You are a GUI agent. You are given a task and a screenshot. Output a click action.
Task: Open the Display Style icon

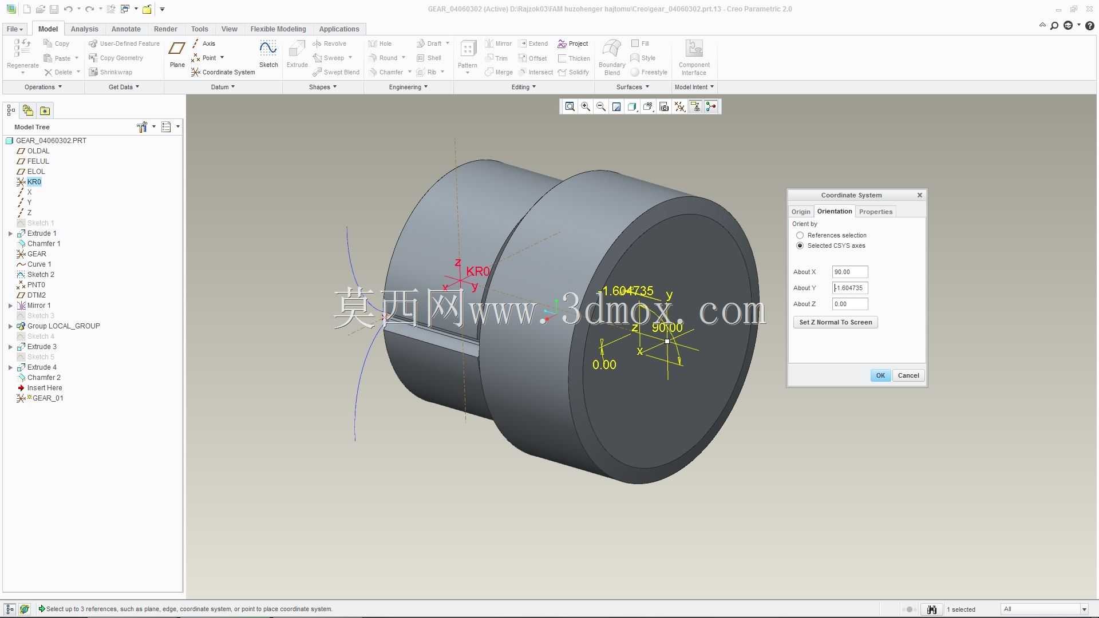(x=632, y=106)
